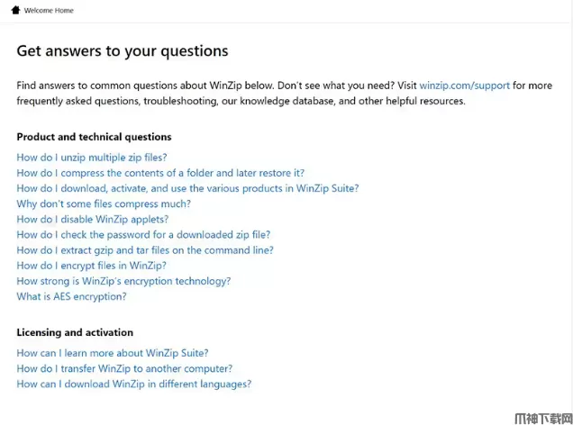Select 'What is AES encryption?' link

click(x=71, y=296)
